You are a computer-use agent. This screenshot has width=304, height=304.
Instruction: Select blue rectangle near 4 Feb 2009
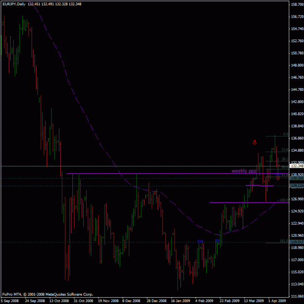[200, 241]
